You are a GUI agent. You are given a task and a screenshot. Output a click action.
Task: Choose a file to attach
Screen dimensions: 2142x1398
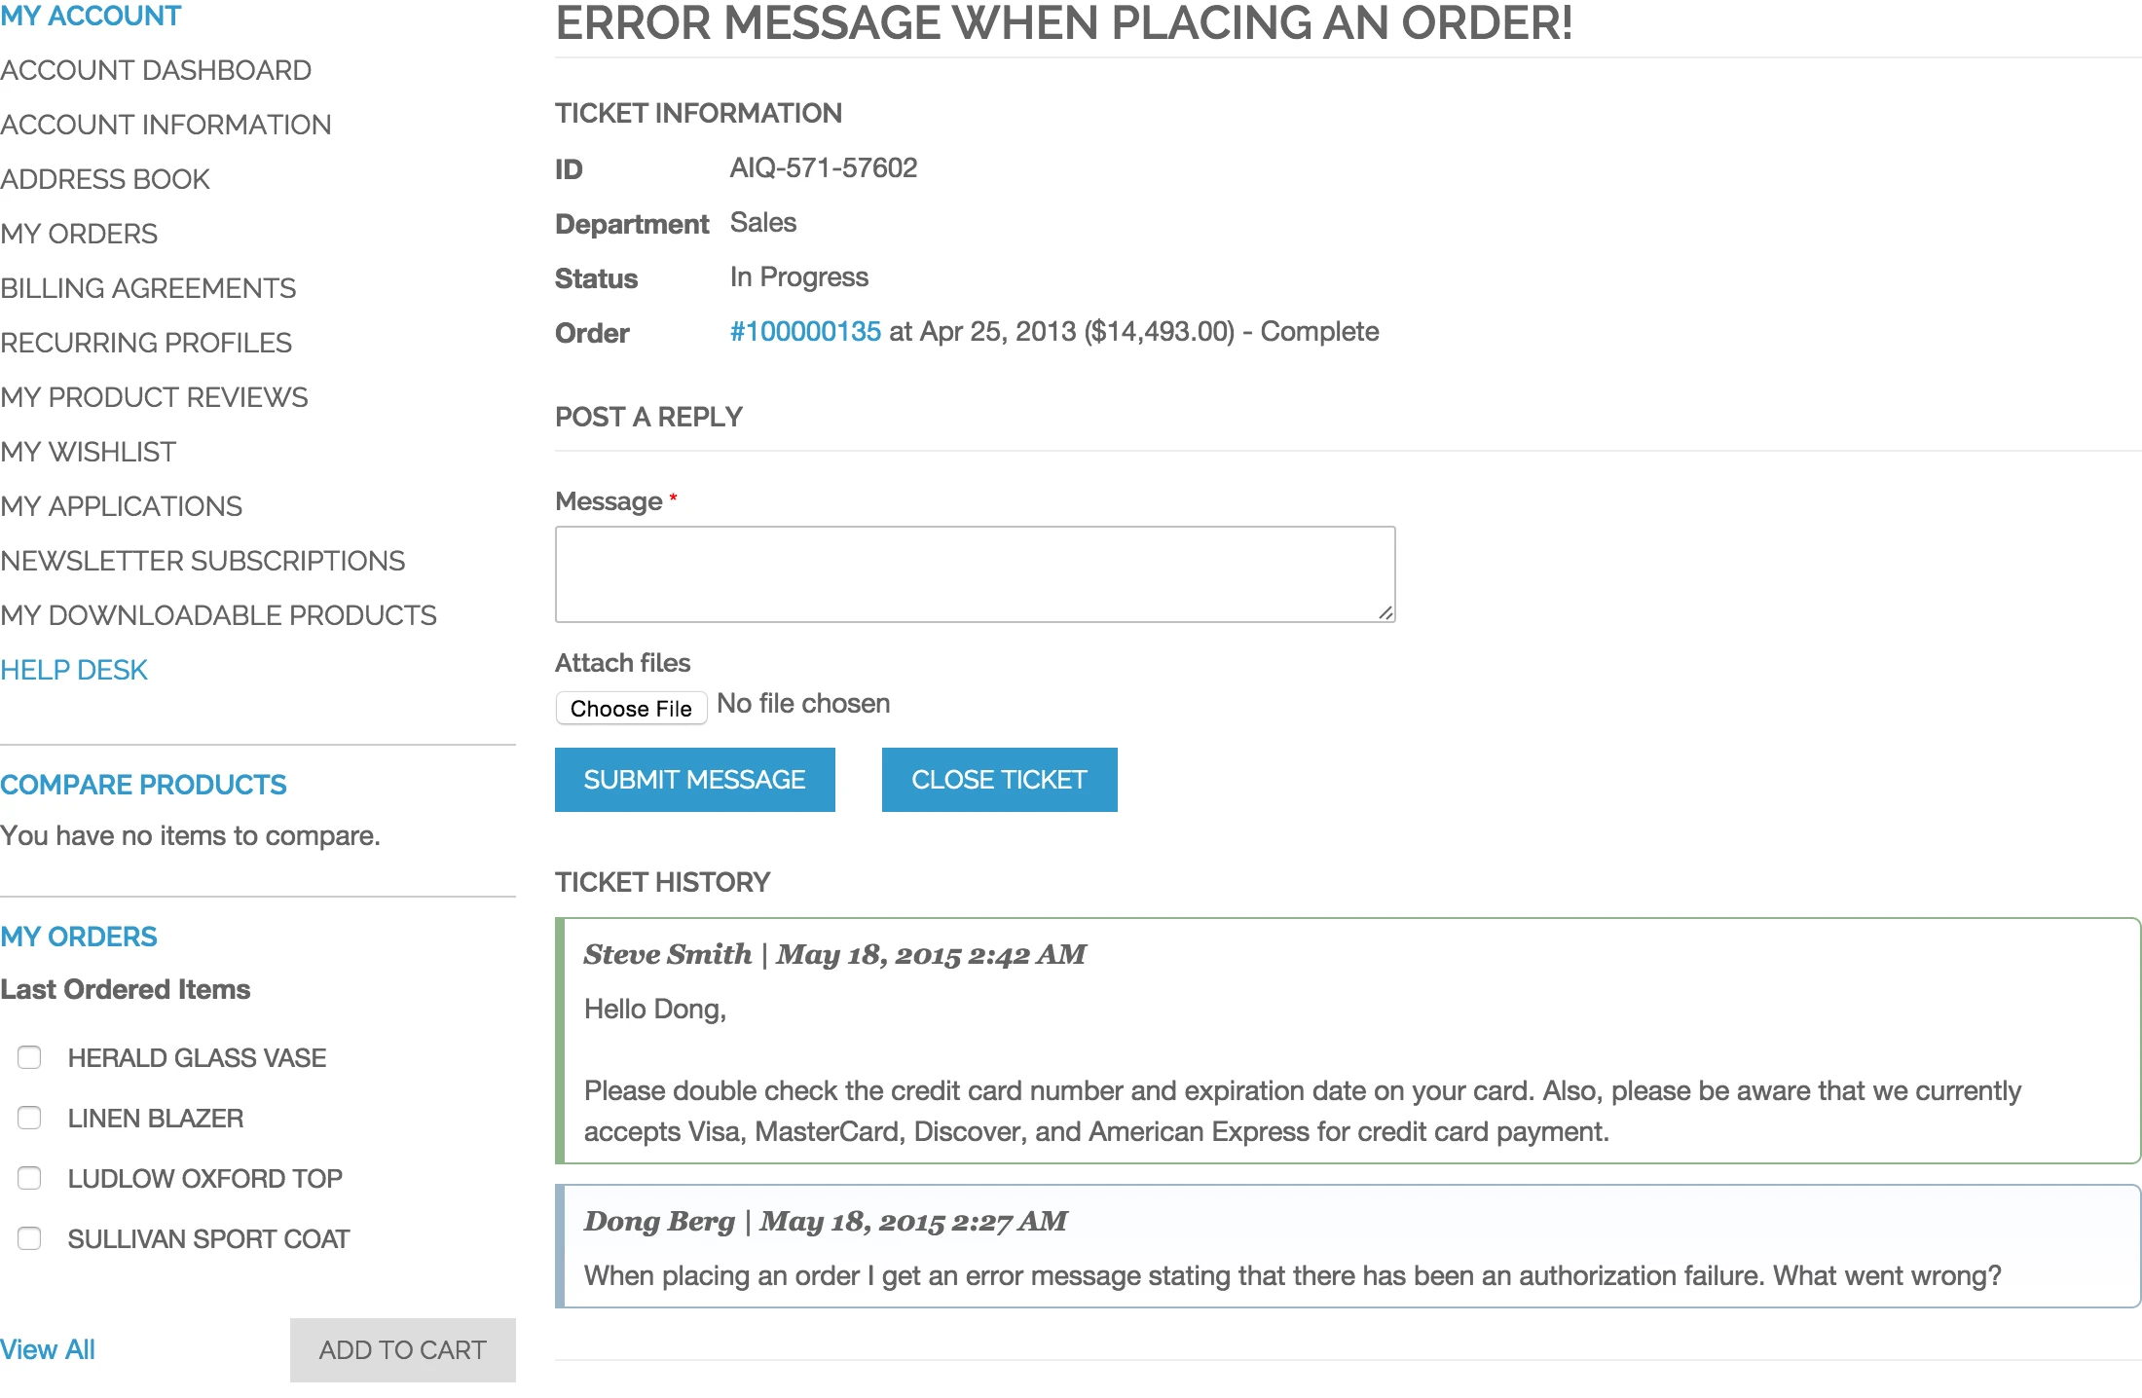coord(631,708)
